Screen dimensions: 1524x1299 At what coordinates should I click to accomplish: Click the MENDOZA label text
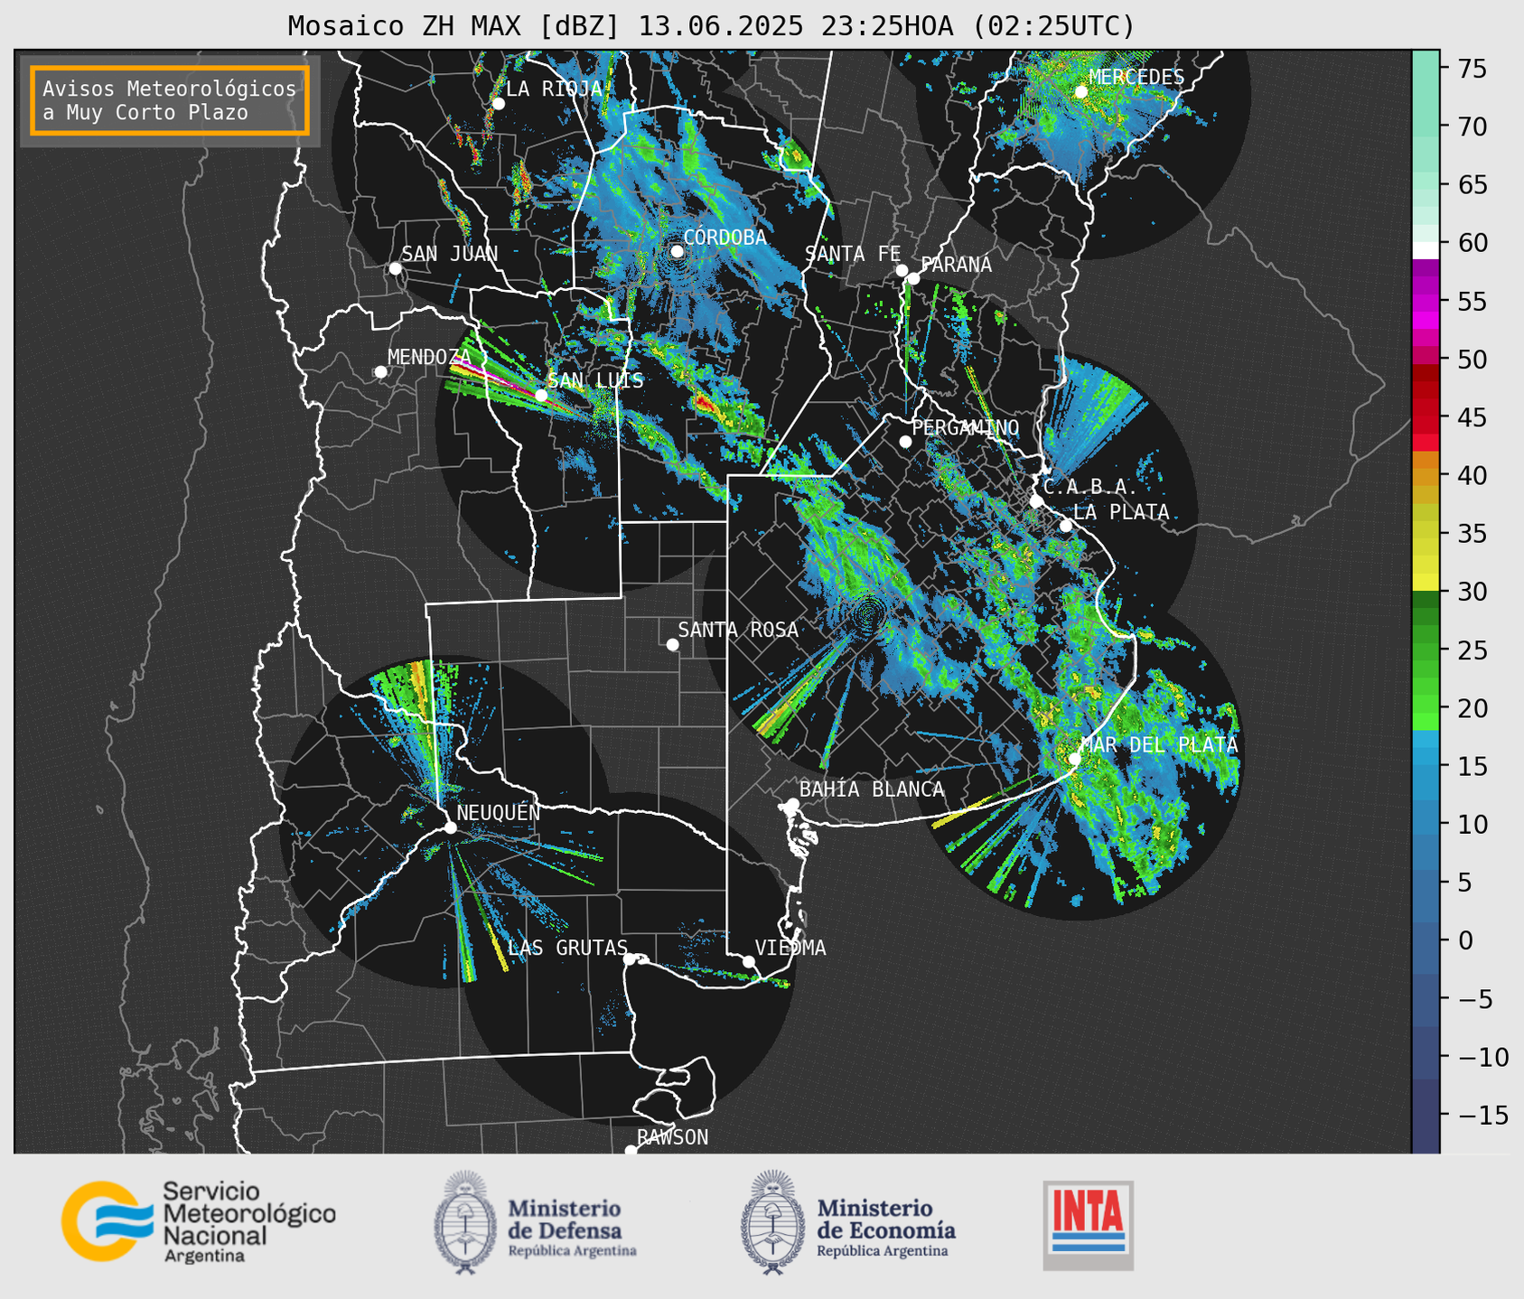430,358
